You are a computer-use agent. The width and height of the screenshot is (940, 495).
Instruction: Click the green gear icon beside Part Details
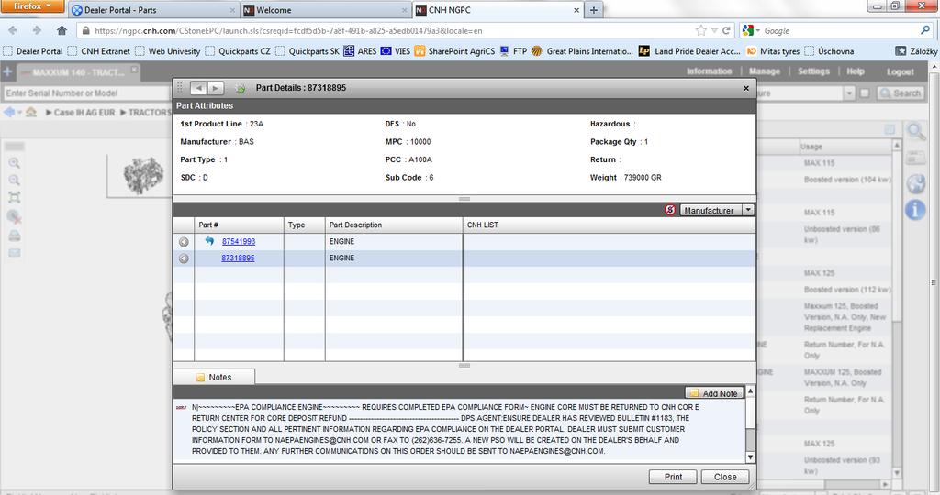click(241, 89)
